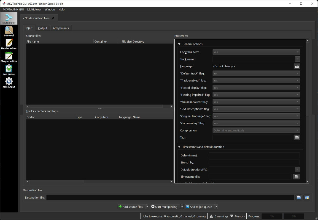
Task: Switch to the Input tab
Action: click(29, 28)
